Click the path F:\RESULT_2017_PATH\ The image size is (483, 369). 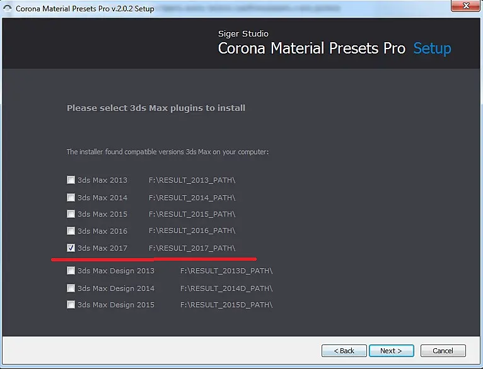pos(192,248)
